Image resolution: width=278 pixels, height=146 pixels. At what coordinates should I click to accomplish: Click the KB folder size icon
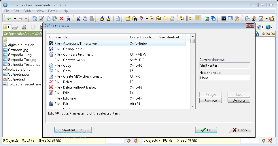tap(158, 18)
